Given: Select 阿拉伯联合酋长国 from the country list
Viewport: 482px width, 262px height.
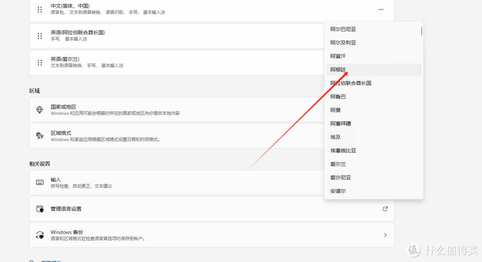Looking at the screenshot, I should [351, 83].
